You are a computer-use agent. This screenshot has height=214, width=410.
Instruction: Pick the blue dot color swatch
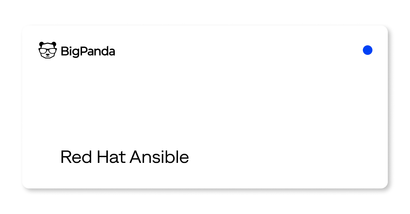368,50
